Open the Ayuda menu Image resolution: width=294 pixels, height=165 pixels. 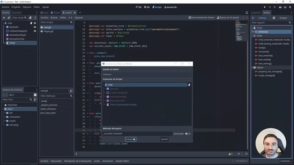click(x=45, y=7)
